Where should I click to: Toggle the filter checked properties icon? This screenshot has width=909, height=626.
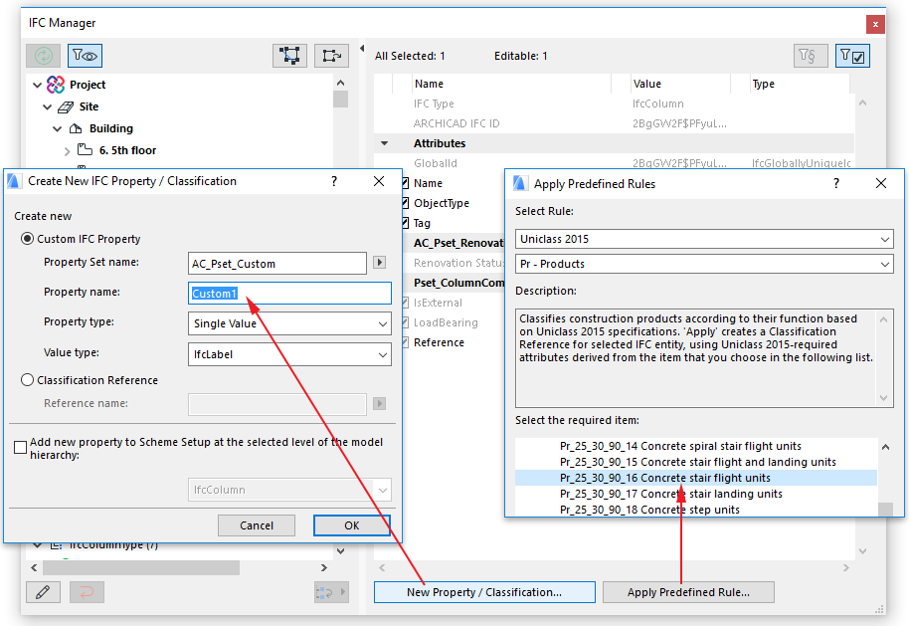click(x=852, y=56)
